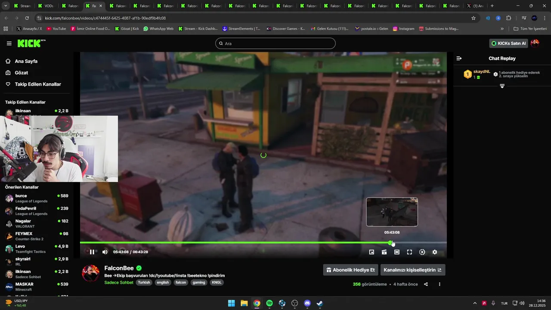
Task: Click the Turkish tag
Action: (x=144, y=282)
